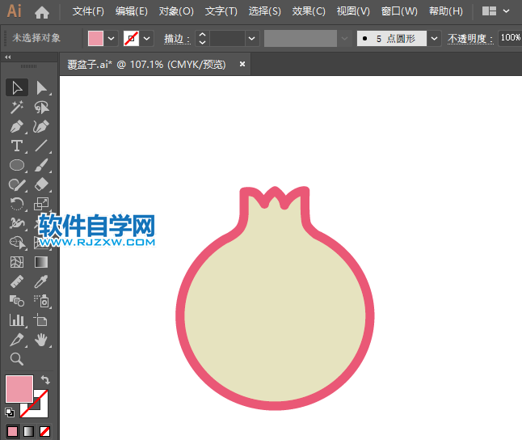
Task: Reset to default fill and stroke
Action: (x=10, y=412)
